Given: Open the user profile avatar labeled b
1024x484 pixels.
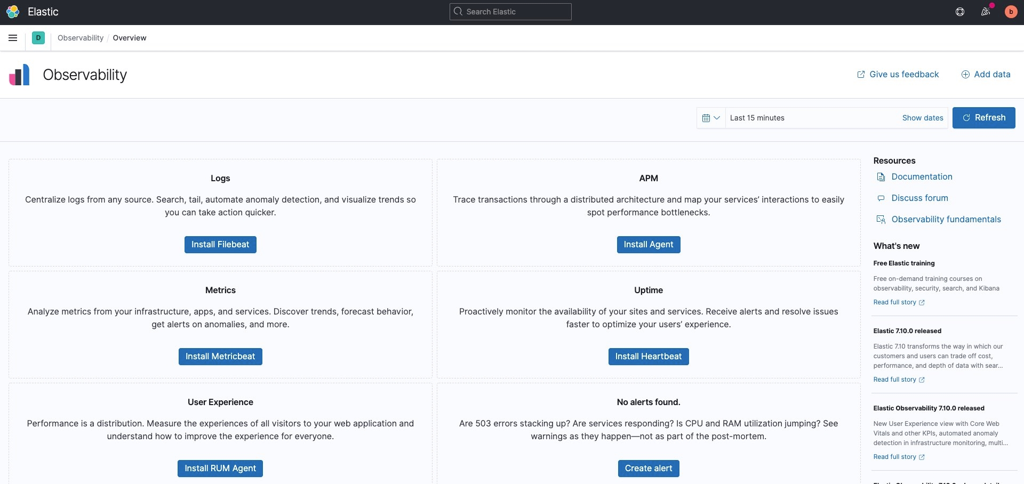Looking at the screenshot, I should pos(1011,11).
